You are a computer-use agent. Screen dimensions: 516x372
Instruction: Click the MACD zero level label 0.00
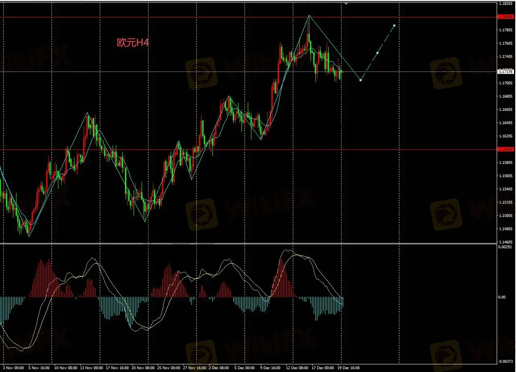(502, 297)
